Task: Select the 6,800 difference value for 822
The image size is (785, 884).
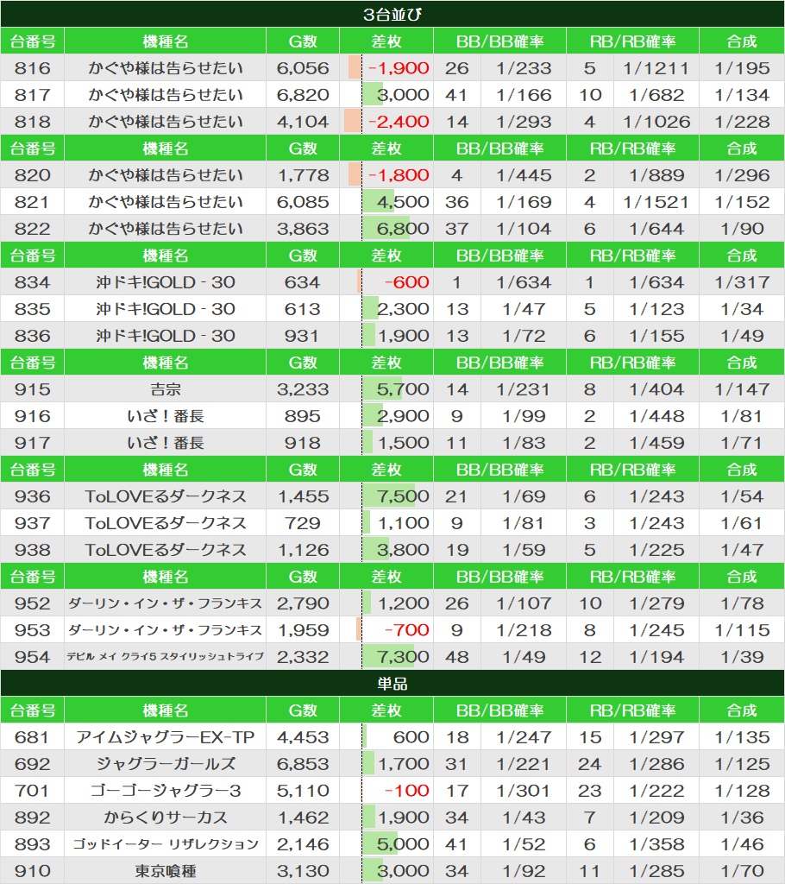Action: click(403, 229)
